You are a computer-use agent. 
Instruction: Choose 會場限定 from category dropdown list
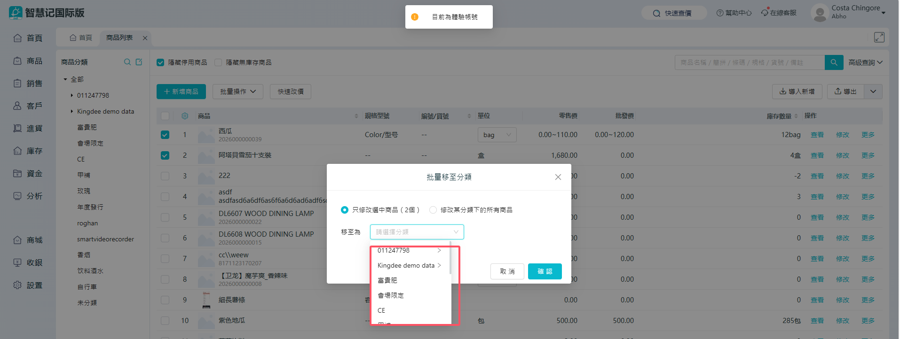[x=391, y=295]
